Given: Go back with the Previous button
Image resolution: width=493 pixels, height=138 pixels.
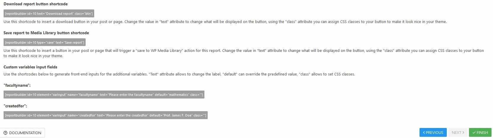Looking at the screenshot, I should (x=433, y=133).
